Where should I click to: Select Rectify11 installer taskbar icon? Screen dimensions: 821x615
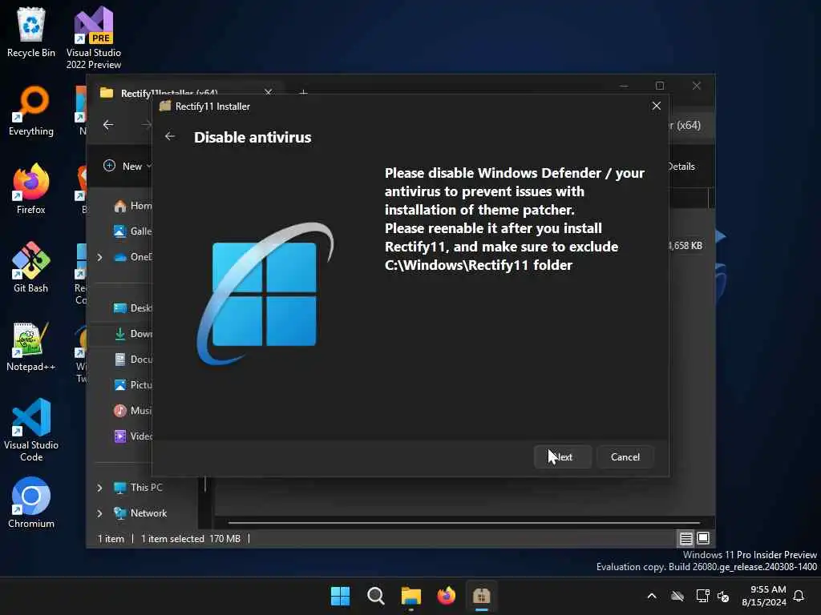pyautogui.click(x=481, y=596)
